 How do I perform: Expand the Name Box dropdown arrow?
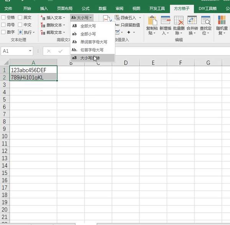click(30, 51)
